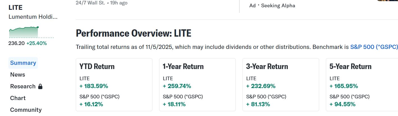398x116 pixels.
Task: Click the 24/7 Wall St. source
Action: tap(90, 3)
